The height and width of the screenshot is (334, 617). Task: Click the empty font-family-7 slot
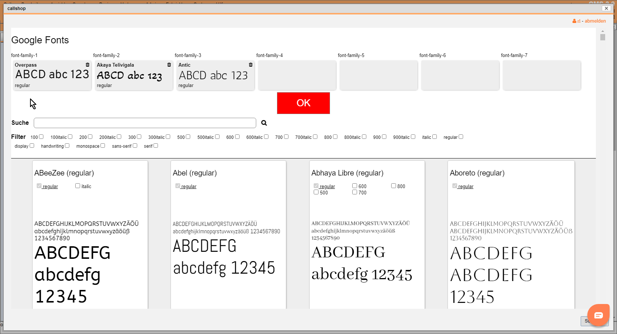542,75
